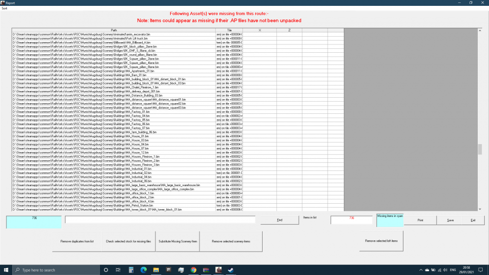
Task: Click the cyan 736 counter box
Action: 34,222
